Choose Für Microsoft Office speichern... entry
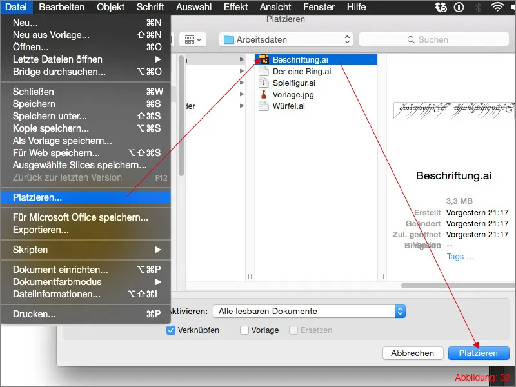This screenshot has height=387, width=516. 86,217
